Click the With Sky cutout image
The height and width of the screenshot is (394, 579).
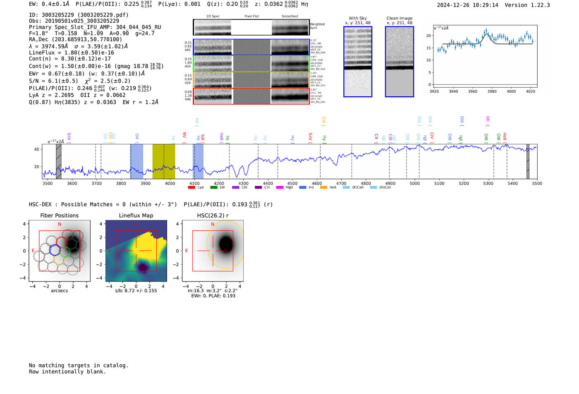[x=358, y=62]
